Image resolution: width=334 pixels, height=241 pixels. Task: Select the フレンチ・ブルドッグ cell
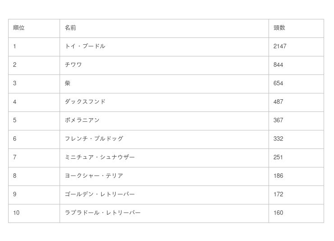[x=94, y=139]
